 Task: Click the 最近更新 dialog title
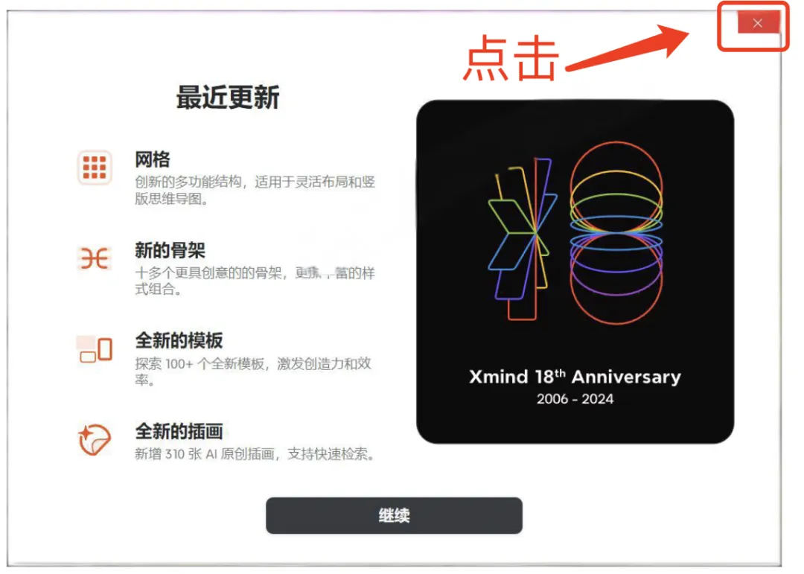pyautogui.click(x=228, y=98)
